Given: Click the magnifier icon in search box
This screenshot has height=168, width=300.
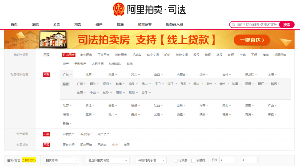Looking at the screenshot, I should tap(234, 25).
